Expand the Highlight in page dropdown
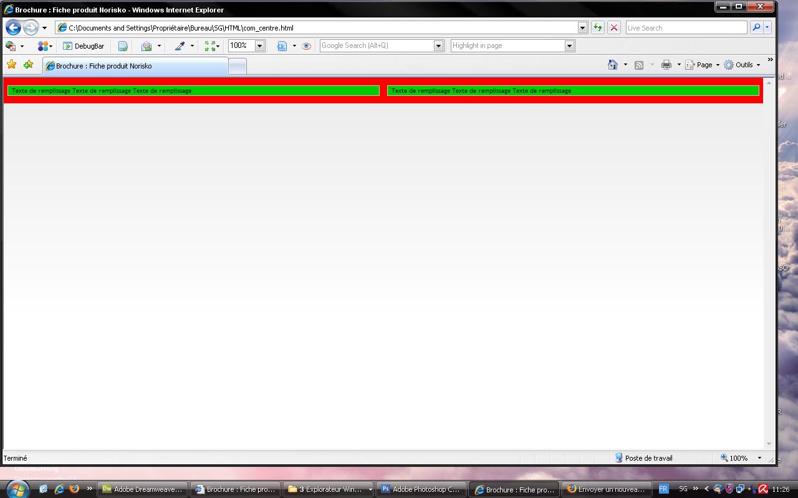798x498 pixels. pos(569,45)
